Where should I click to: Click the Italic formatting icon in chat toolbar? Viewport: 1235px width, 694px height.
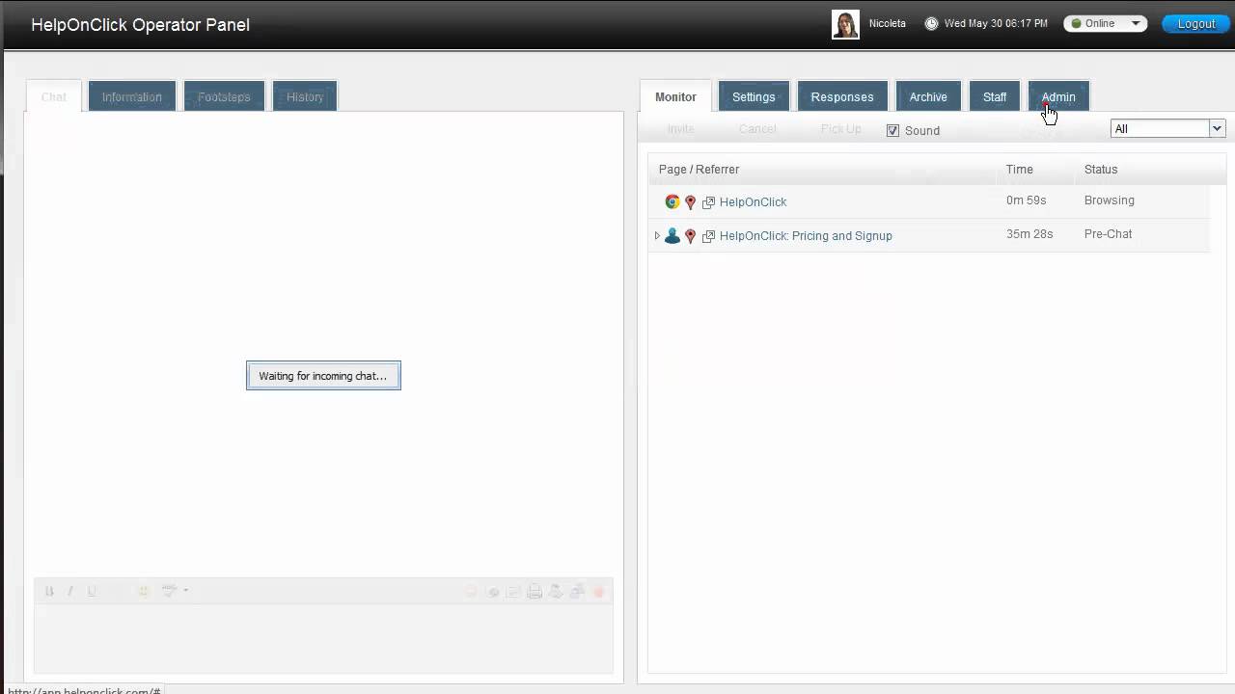(70, 591)
